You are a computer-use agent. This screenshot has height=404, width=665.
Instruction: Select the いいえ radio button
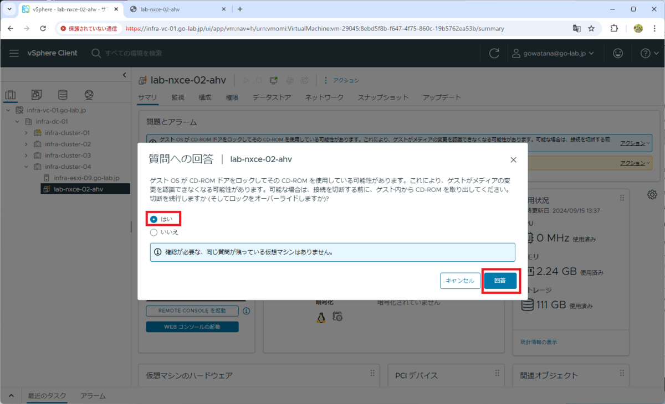pos(154,232)
